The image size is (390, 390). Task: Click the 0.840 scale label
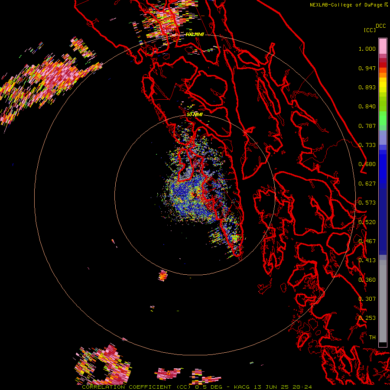click(x=367, y=107)
